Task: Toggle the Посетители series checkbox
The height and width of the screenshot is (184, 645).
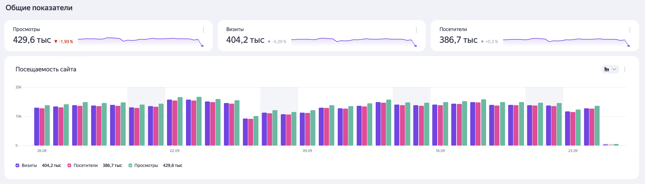Action: [69, 165]
